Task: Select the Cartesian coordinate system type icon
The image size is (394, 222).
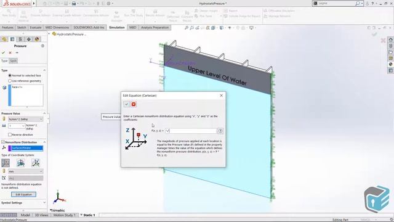Action: coord(6,163)
